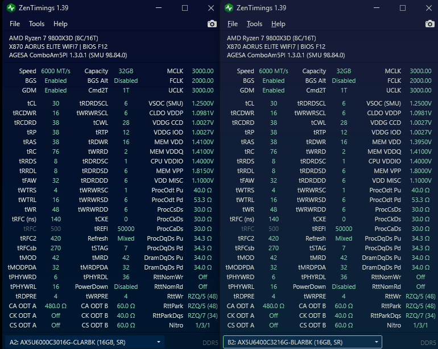Click the CS ODT B 60.0 Ω value in right window
Viewport: 438px width, 349px height.
pyautogui.click(x=344, y=325)
